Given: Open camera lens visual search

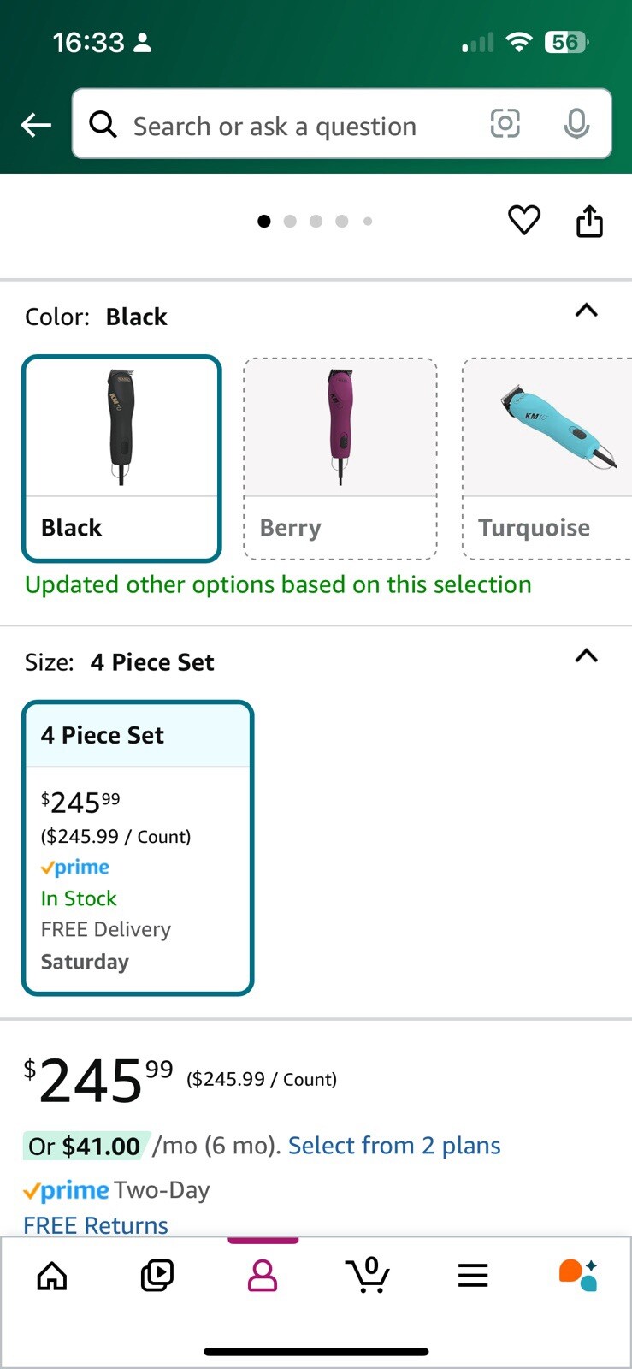Looking at the screenshot, I should 505,124.
